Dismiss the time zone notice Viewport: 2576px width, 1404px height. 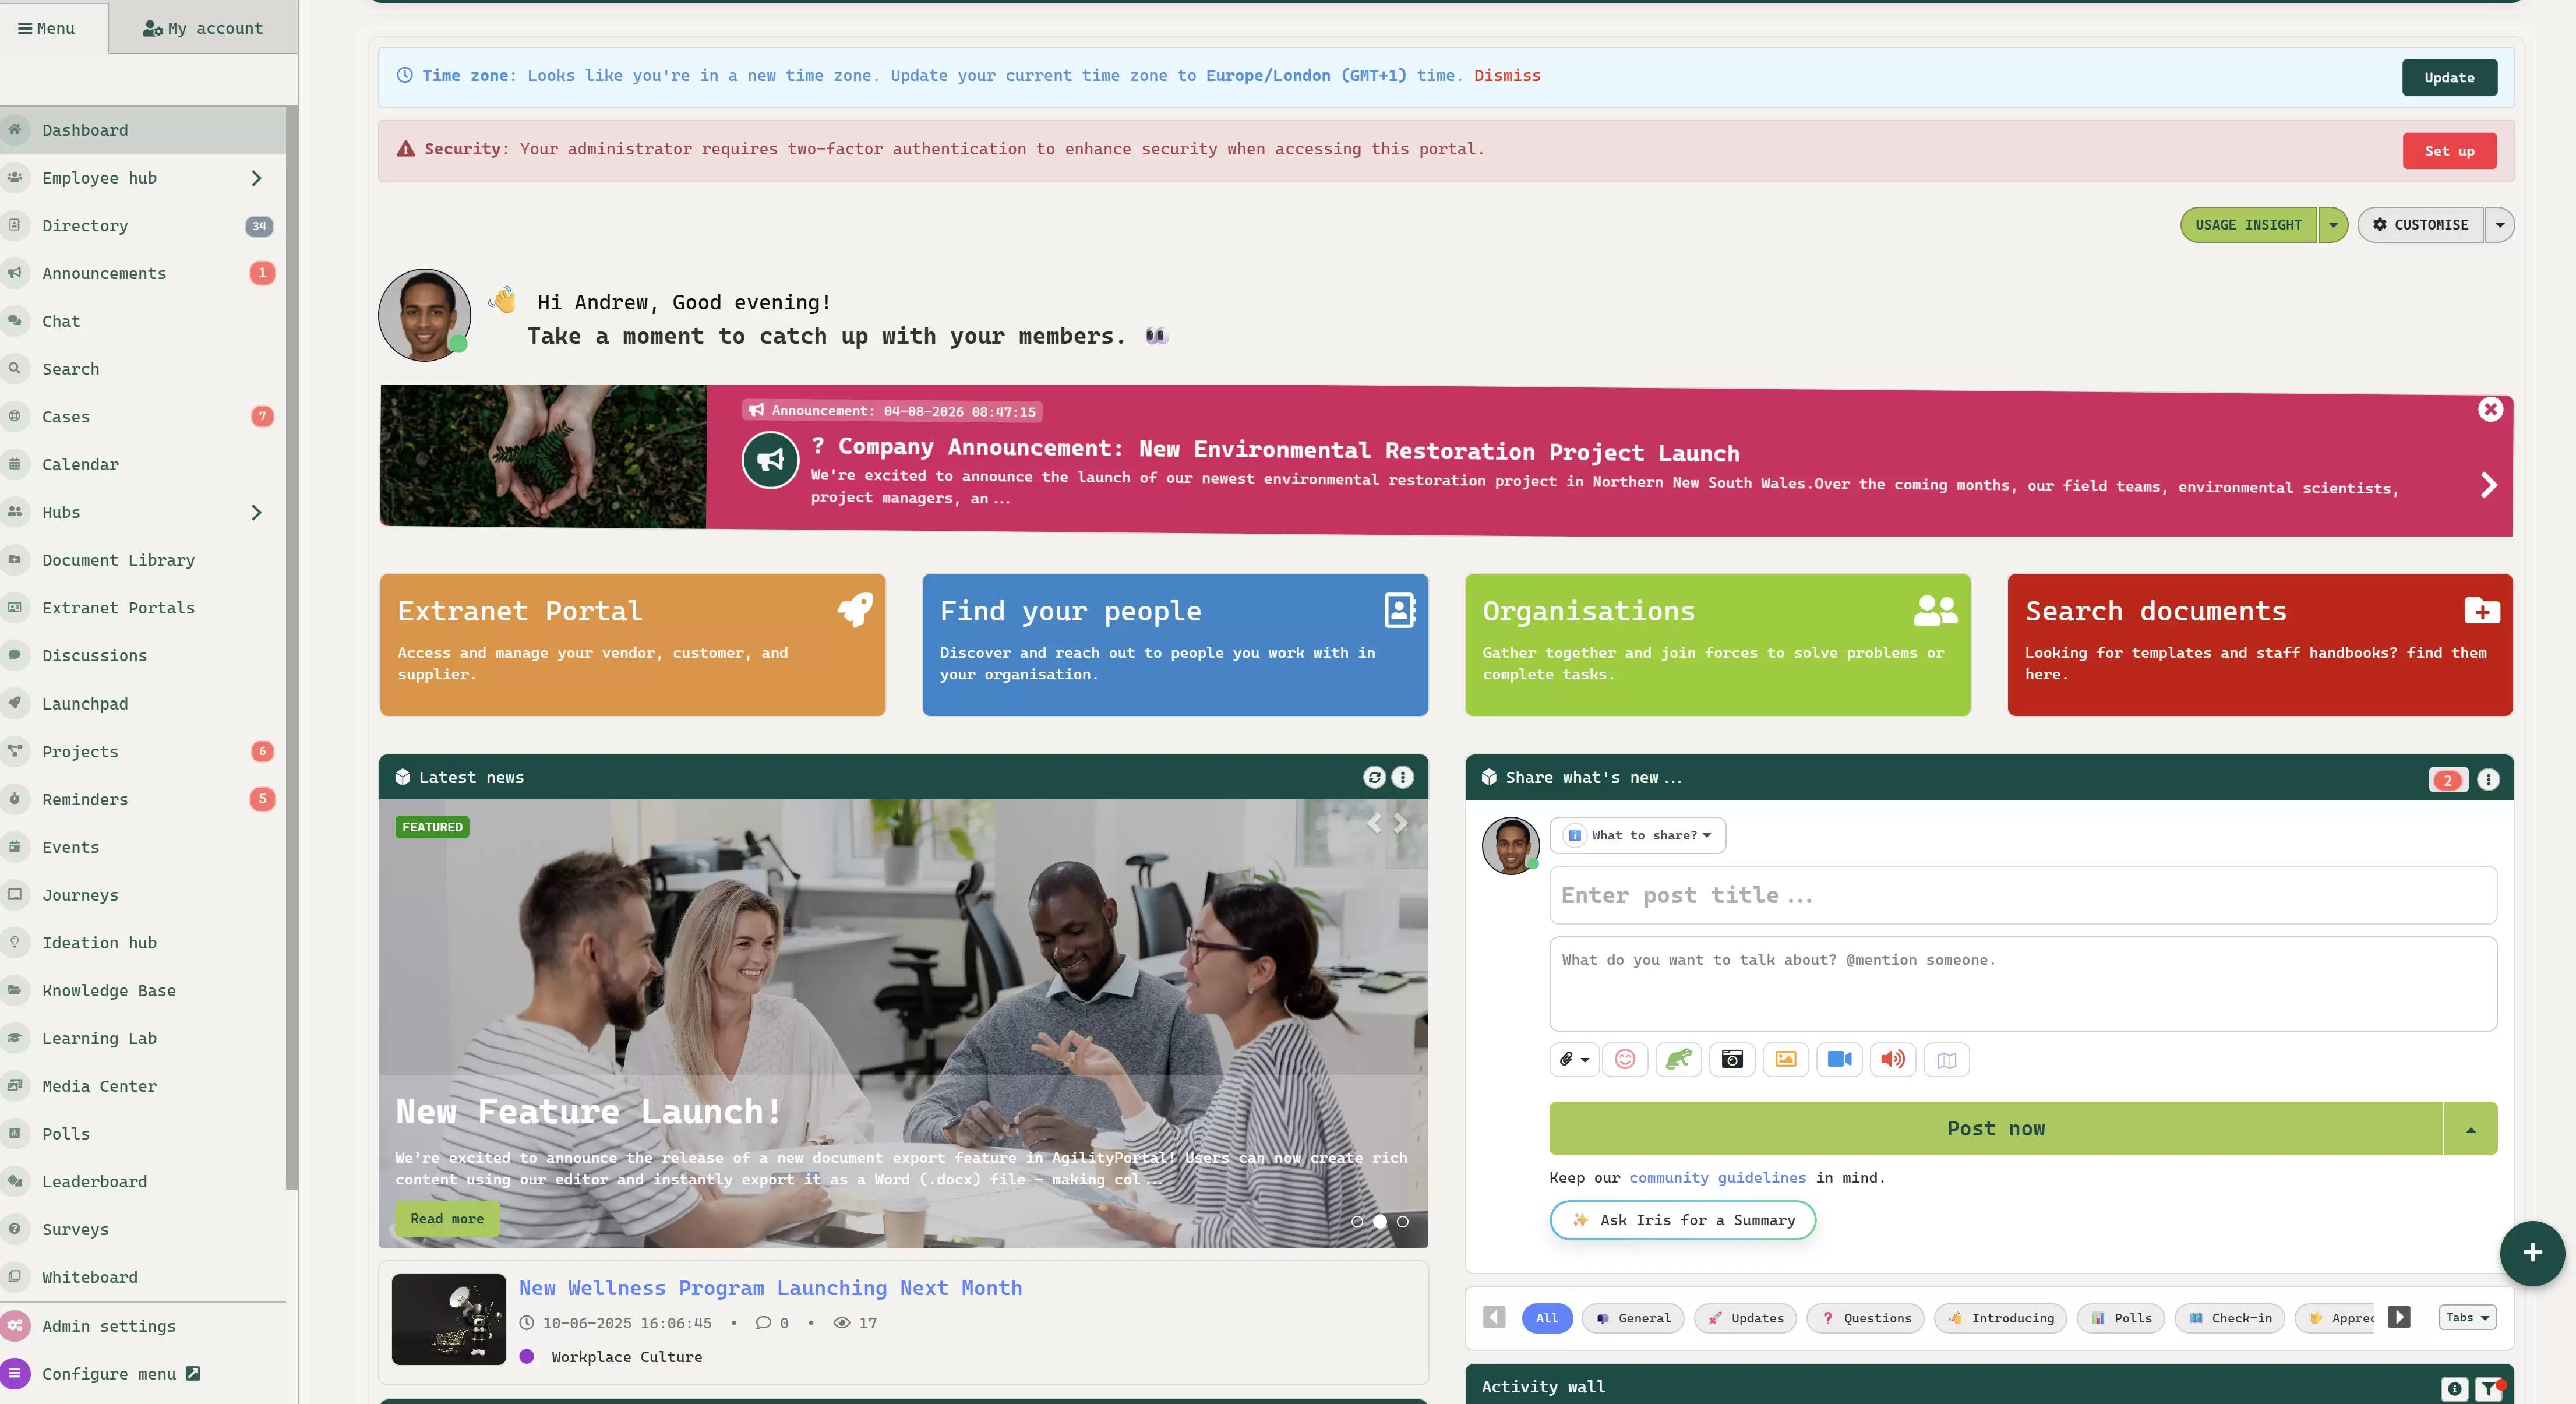pyautogui.click(x=1507, y=76)
